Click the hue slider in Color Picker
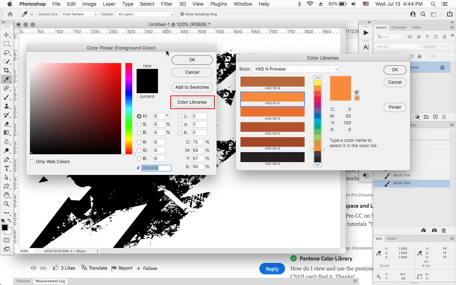456x285 pixels. (x=129, y=109)
